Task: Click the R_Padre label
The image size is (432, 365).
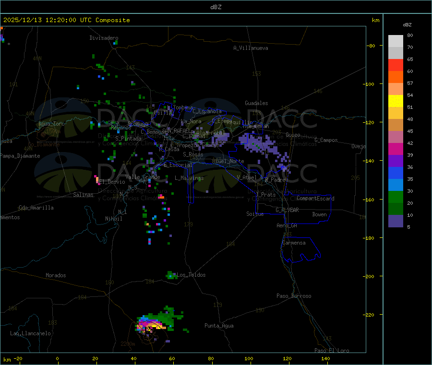Action: pos(275,180)
